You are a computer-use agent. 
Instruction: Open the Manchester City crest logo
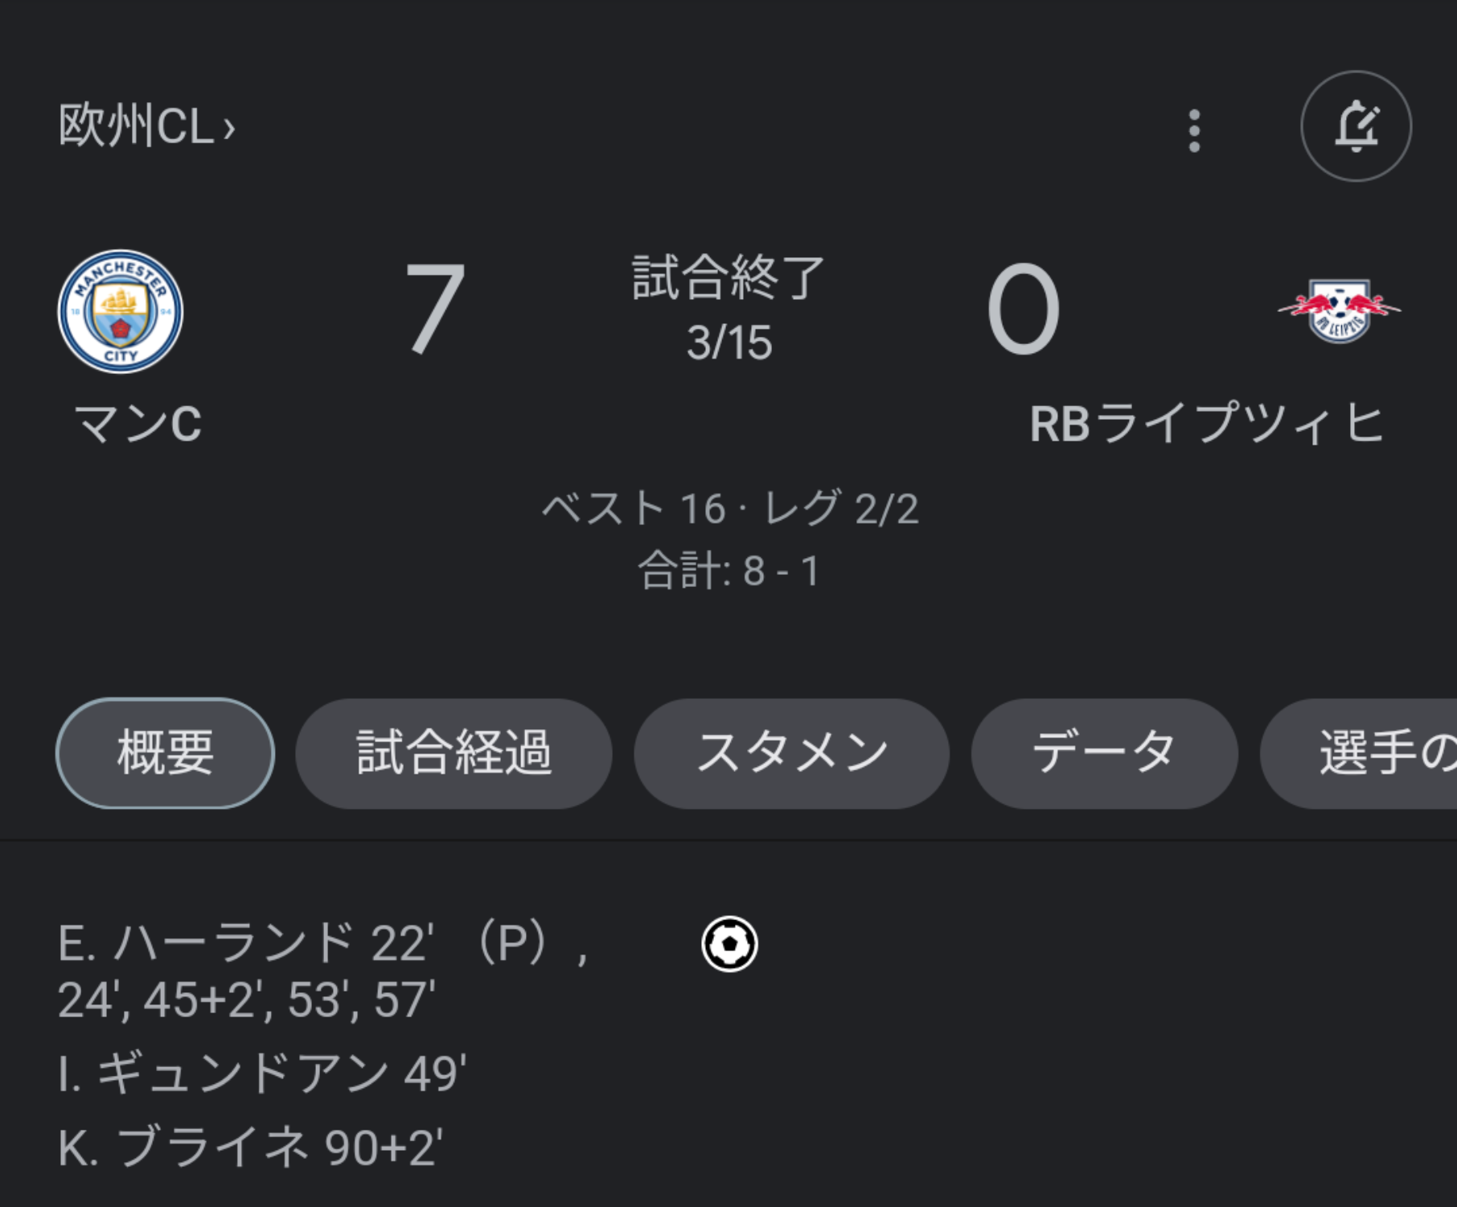[121, 311]
